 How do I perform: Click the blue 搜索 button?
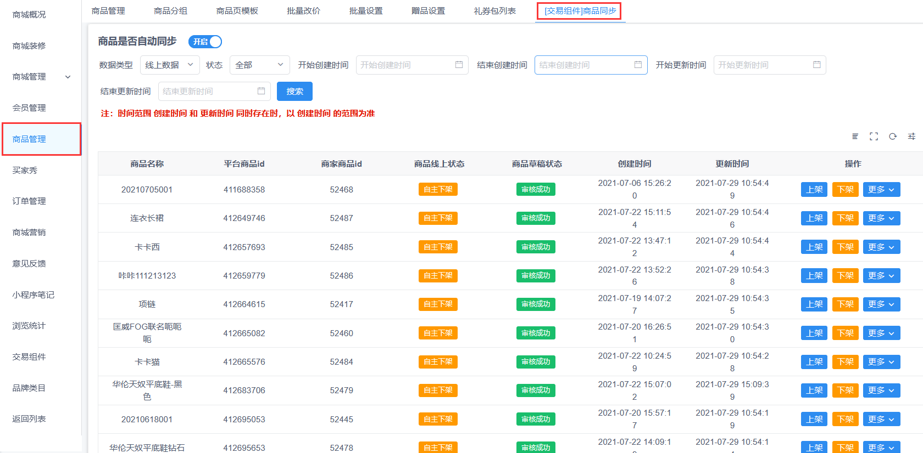pyautogui.click(x=294, y=91)
